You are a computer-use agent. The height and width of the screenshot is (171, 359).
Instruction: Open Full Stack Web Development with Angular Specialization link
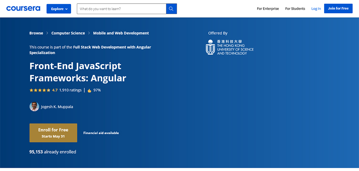[90, 50]
